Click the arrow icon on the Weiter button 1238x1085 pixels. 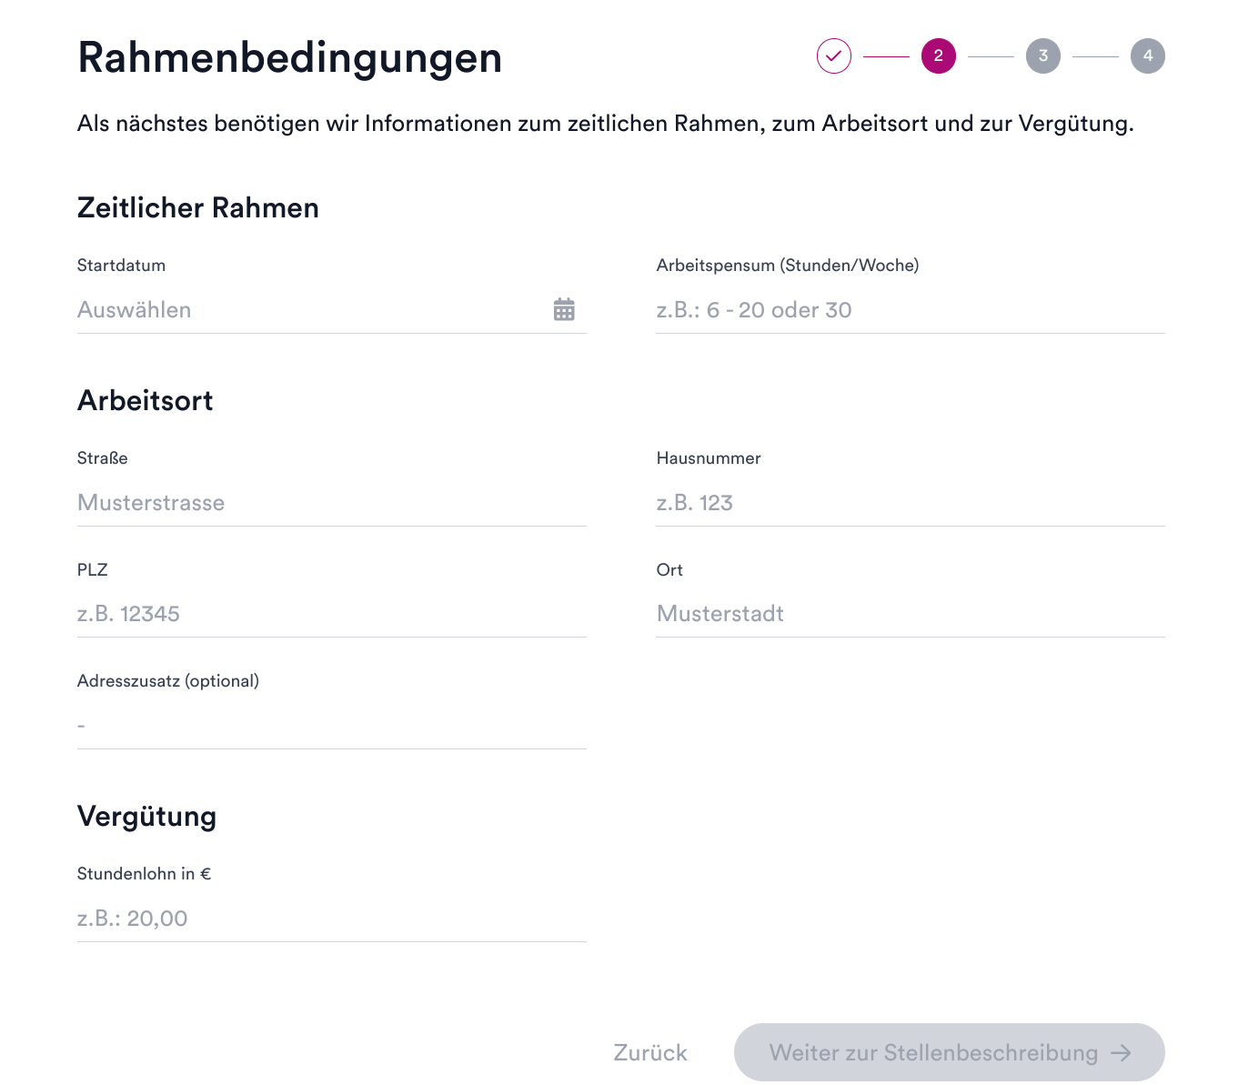pyautogui.click(x=1122, y=1052)
